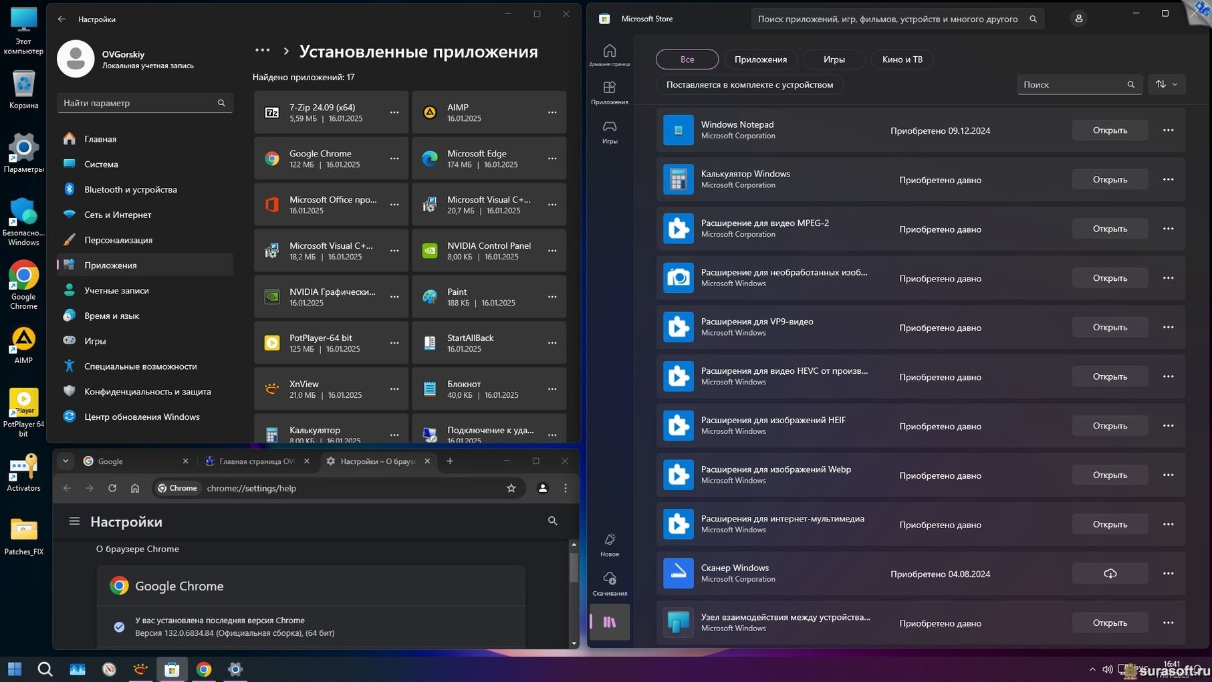Show hidden system tray icons
The height and width of the screenshot is (682, 1212).
[x=1092, y=669]
